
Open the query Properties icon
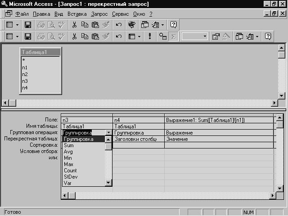click(x=216, y=36)
